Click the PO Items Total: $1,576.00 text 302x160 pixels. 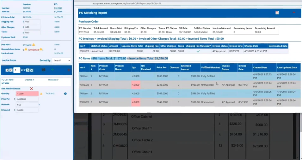coord(110,58)
